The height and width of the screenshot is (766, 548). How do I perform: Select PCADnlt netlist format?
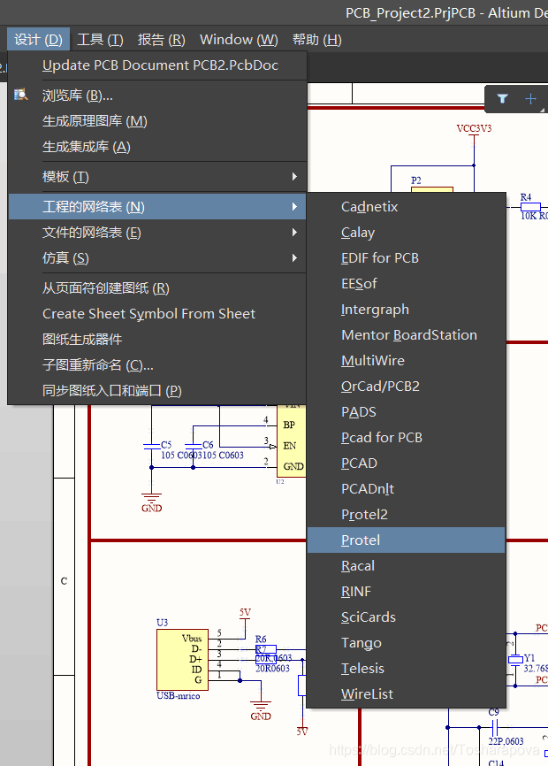pos(406,489)
